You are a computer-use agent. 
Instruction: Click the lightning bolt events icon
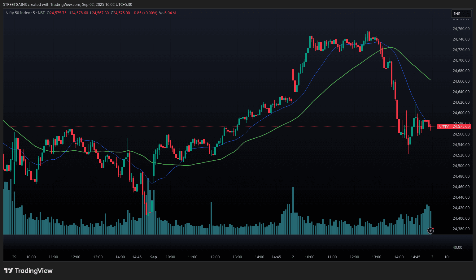pyautogui.click(x=430, y=230)
